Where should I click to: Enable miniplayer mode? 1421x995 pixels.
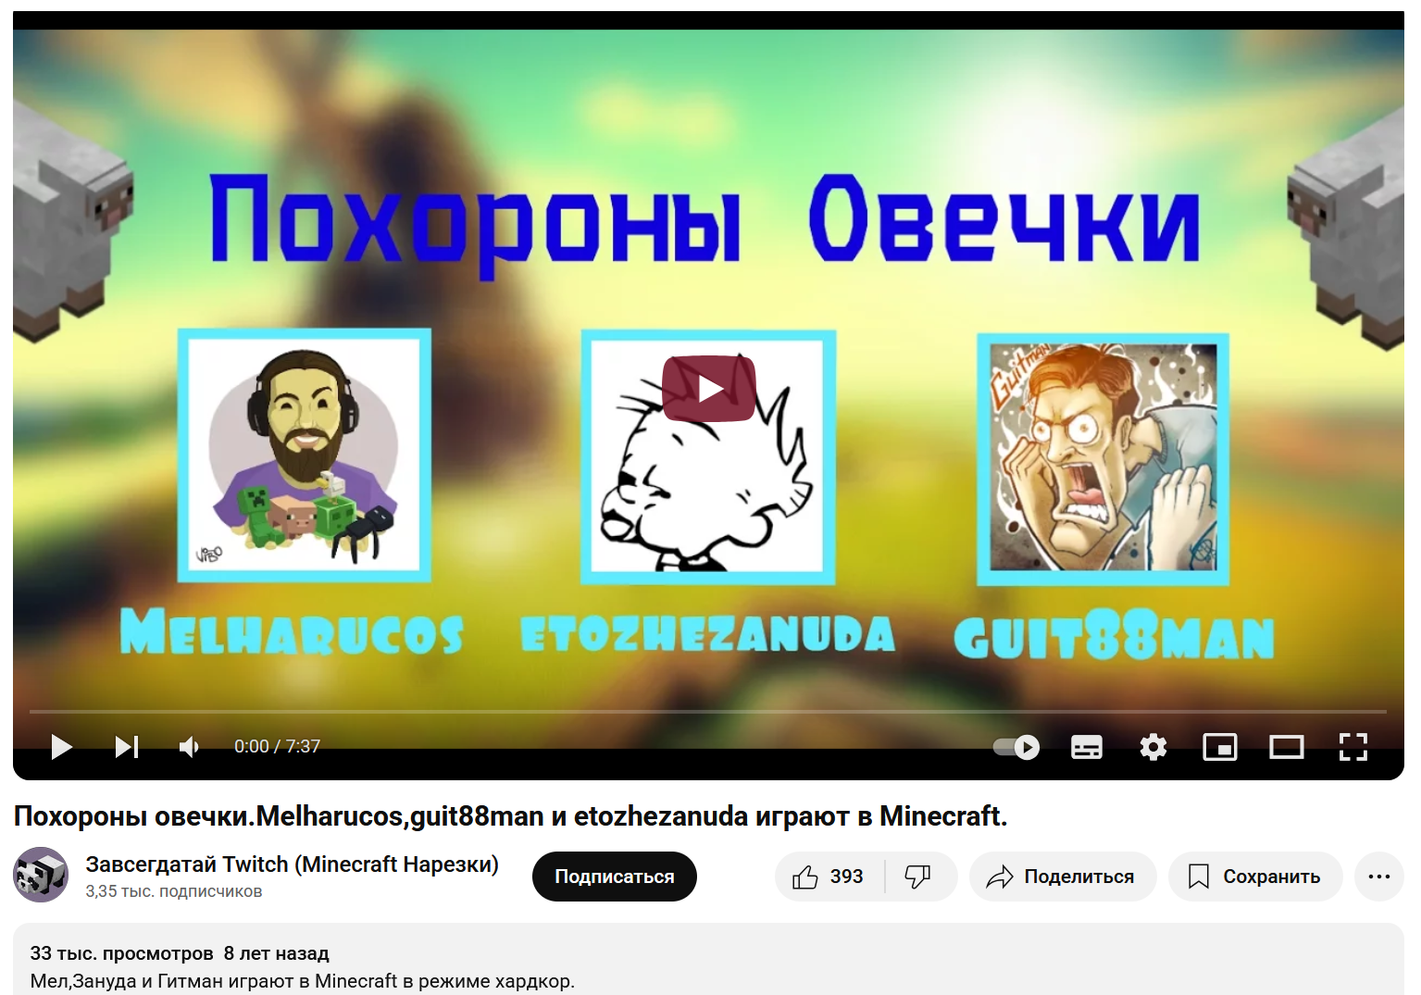coord(1219,747)
